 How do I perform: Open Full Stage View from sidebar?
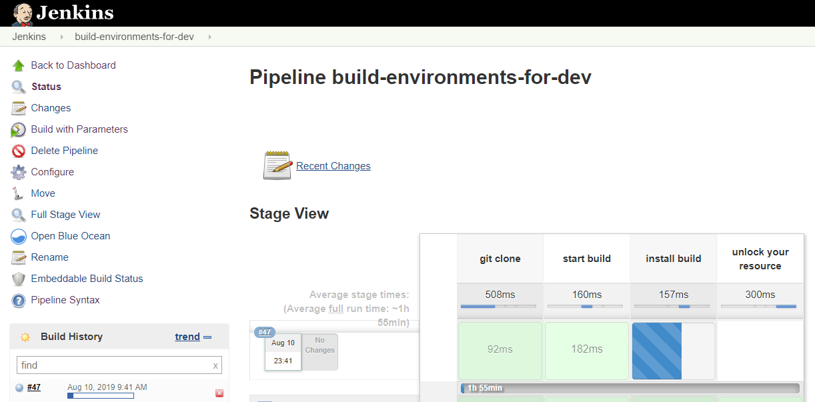[65, 215]
